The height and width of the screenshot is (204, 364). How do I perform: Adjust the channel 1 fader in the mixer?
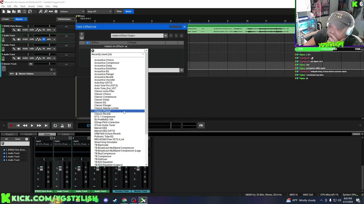point(41,169)
